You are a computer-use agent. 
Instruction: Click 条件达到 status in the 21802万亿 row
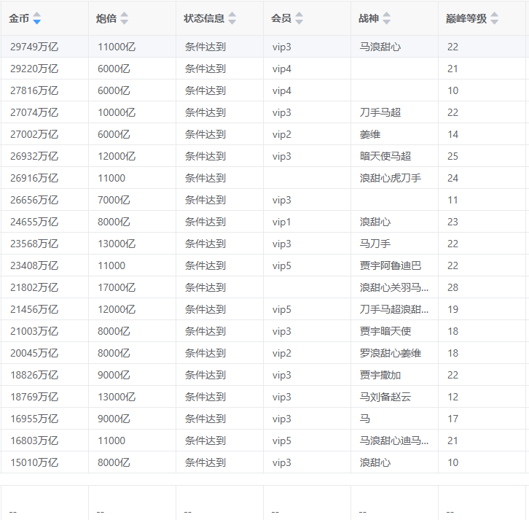coord(205,287)
